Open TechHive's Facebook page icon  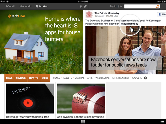click(81, 7)
